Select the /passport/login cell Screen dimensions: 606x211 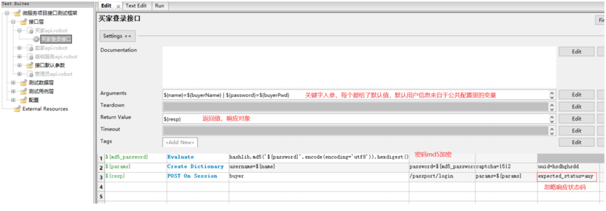tap(442, 177)
